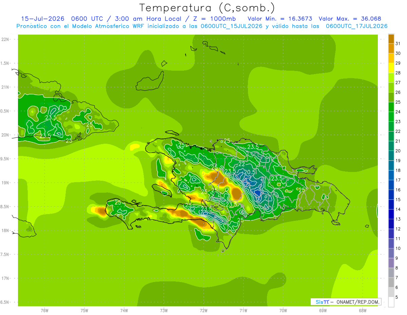Image resolution: width=407 pixels, height=315 pixels.
Task: Click the date text "15-Jul-2026"
Action: [42, 19]
